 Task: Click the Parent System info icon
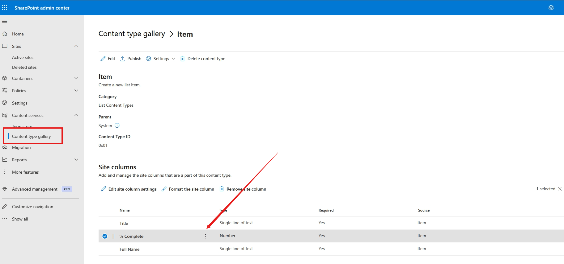click(117, 126)
